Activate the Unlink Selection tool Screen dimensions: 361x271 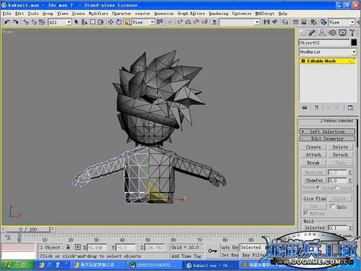click(34, 22)
